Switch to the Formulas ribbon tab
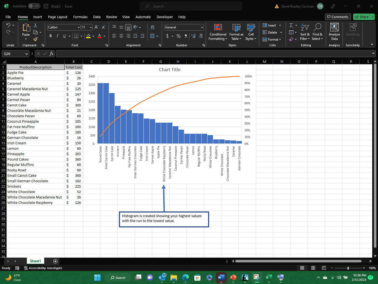This screenshot has height=284, width=378. (x=80, y=17)
